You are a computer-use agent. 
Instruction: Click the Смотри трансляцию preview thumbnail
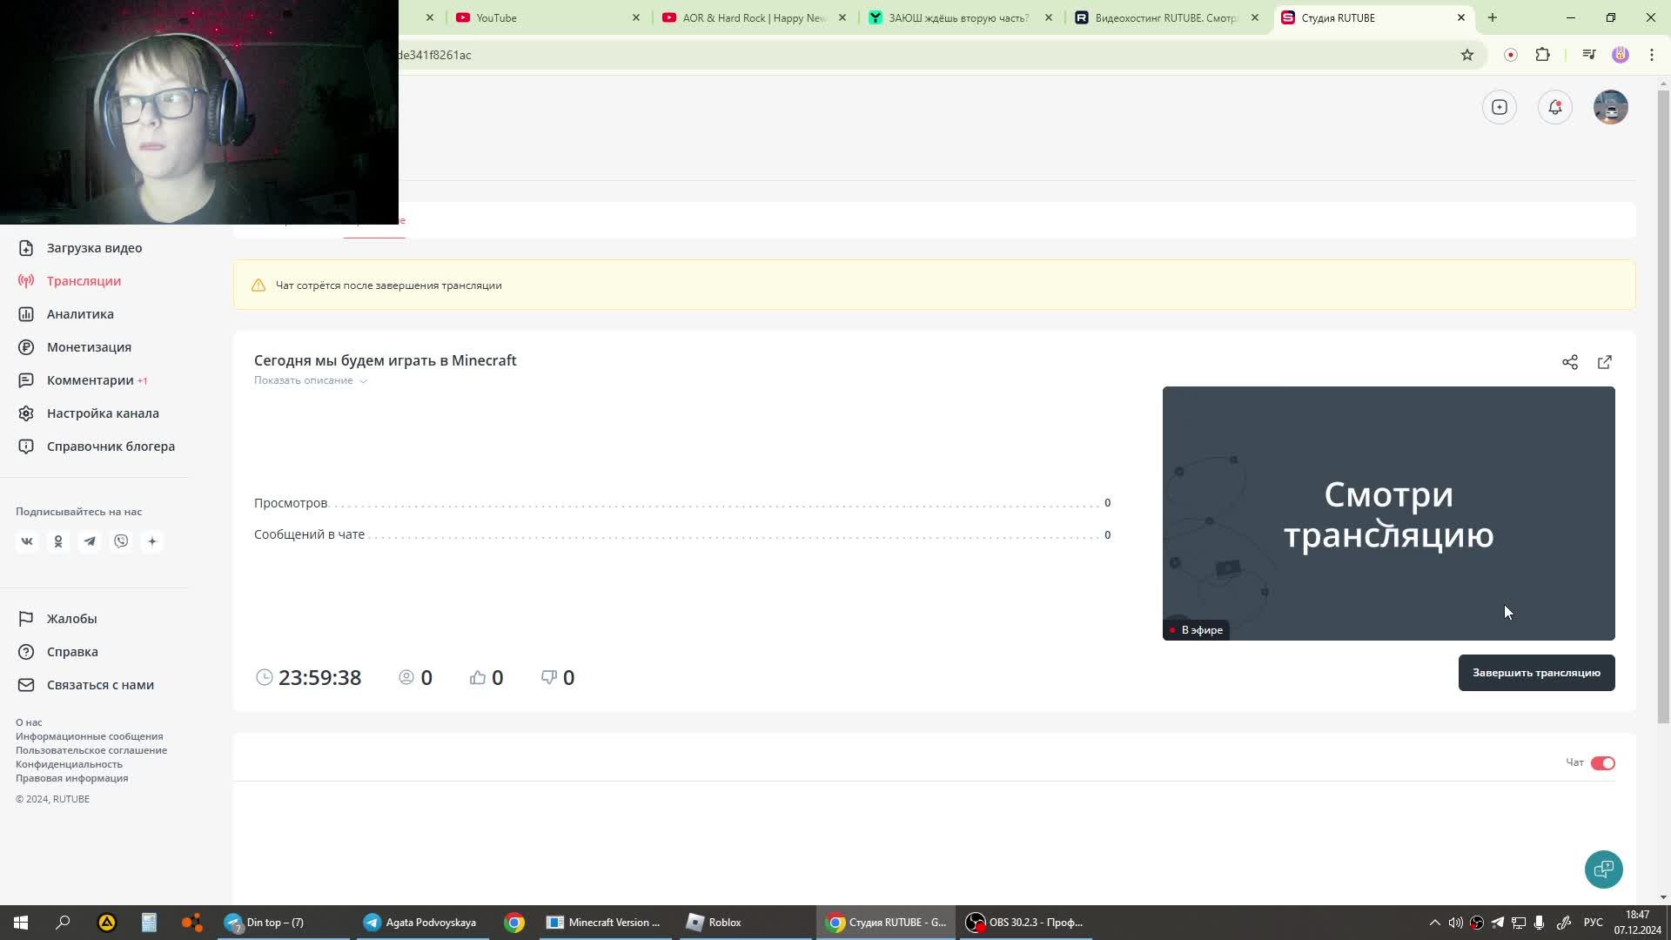coord(1389,513)
